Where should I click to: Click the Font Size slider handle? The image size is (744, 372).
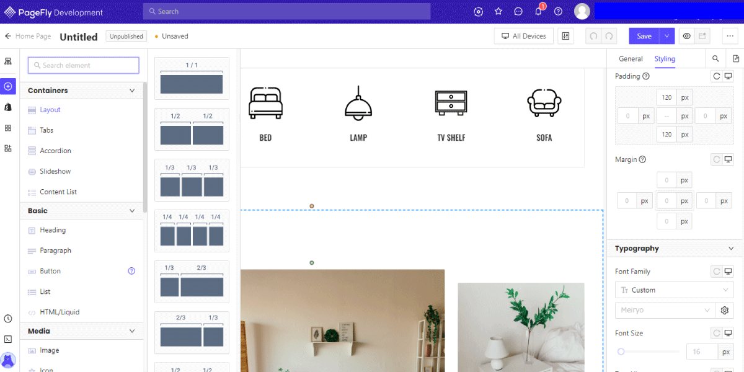pos(621,352)
